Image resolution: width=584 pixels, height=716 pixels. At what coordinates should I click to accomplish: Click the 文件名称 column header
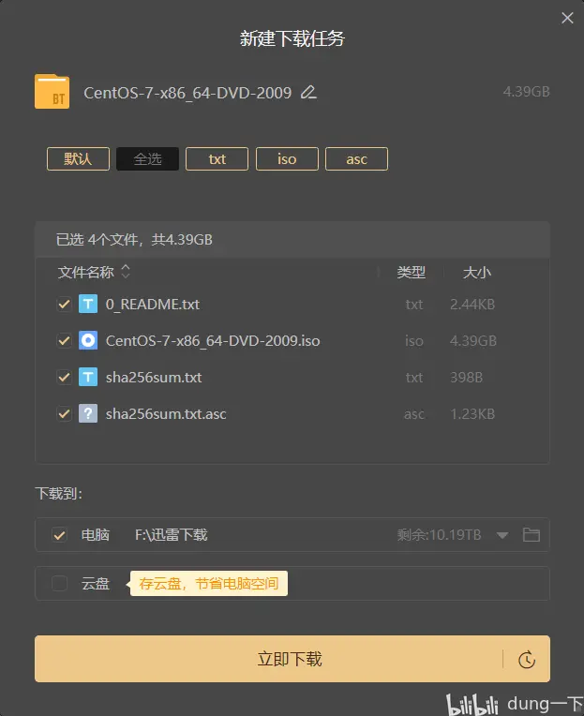(86, 272)
